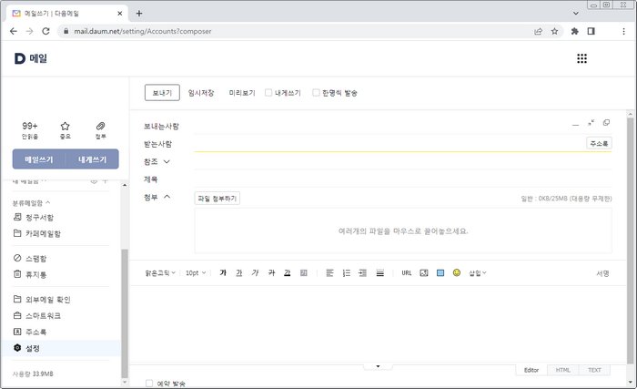Show important mail via the star icon

click(65, 130)
